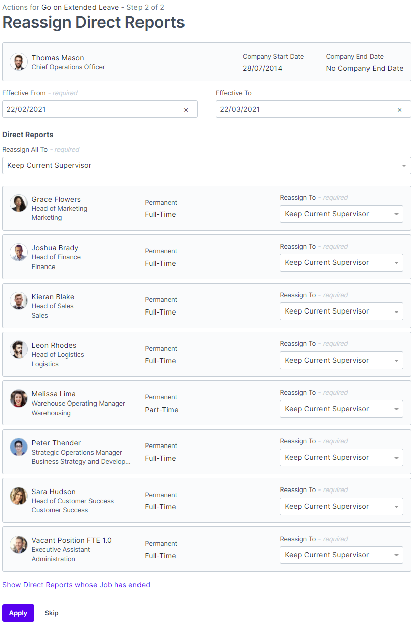The width and height of the screenshot is (415, 624).
Task: Expand Kieran Blake's supervisor dropdown
Action: pos(341,311)
